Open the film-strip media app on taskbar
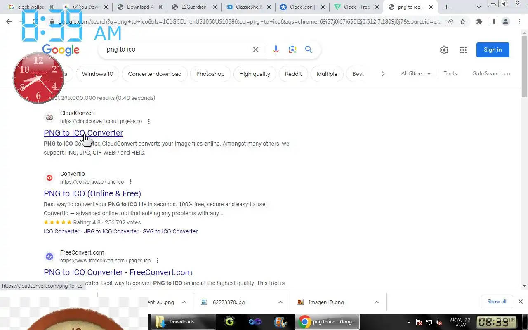The width and height of the screenshot is (528, 330). pyautogui.click(x=280, y=322)
